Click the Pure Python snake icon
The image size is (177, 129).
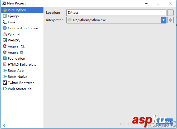(5, 10)
